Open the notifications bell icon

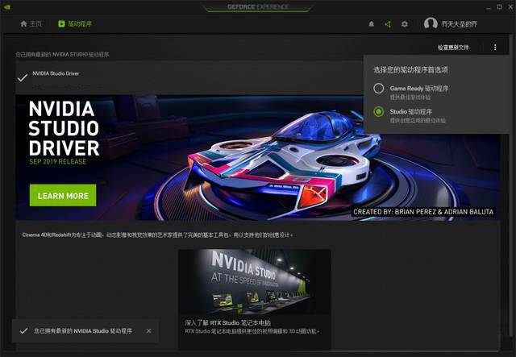tap(371, 24)
